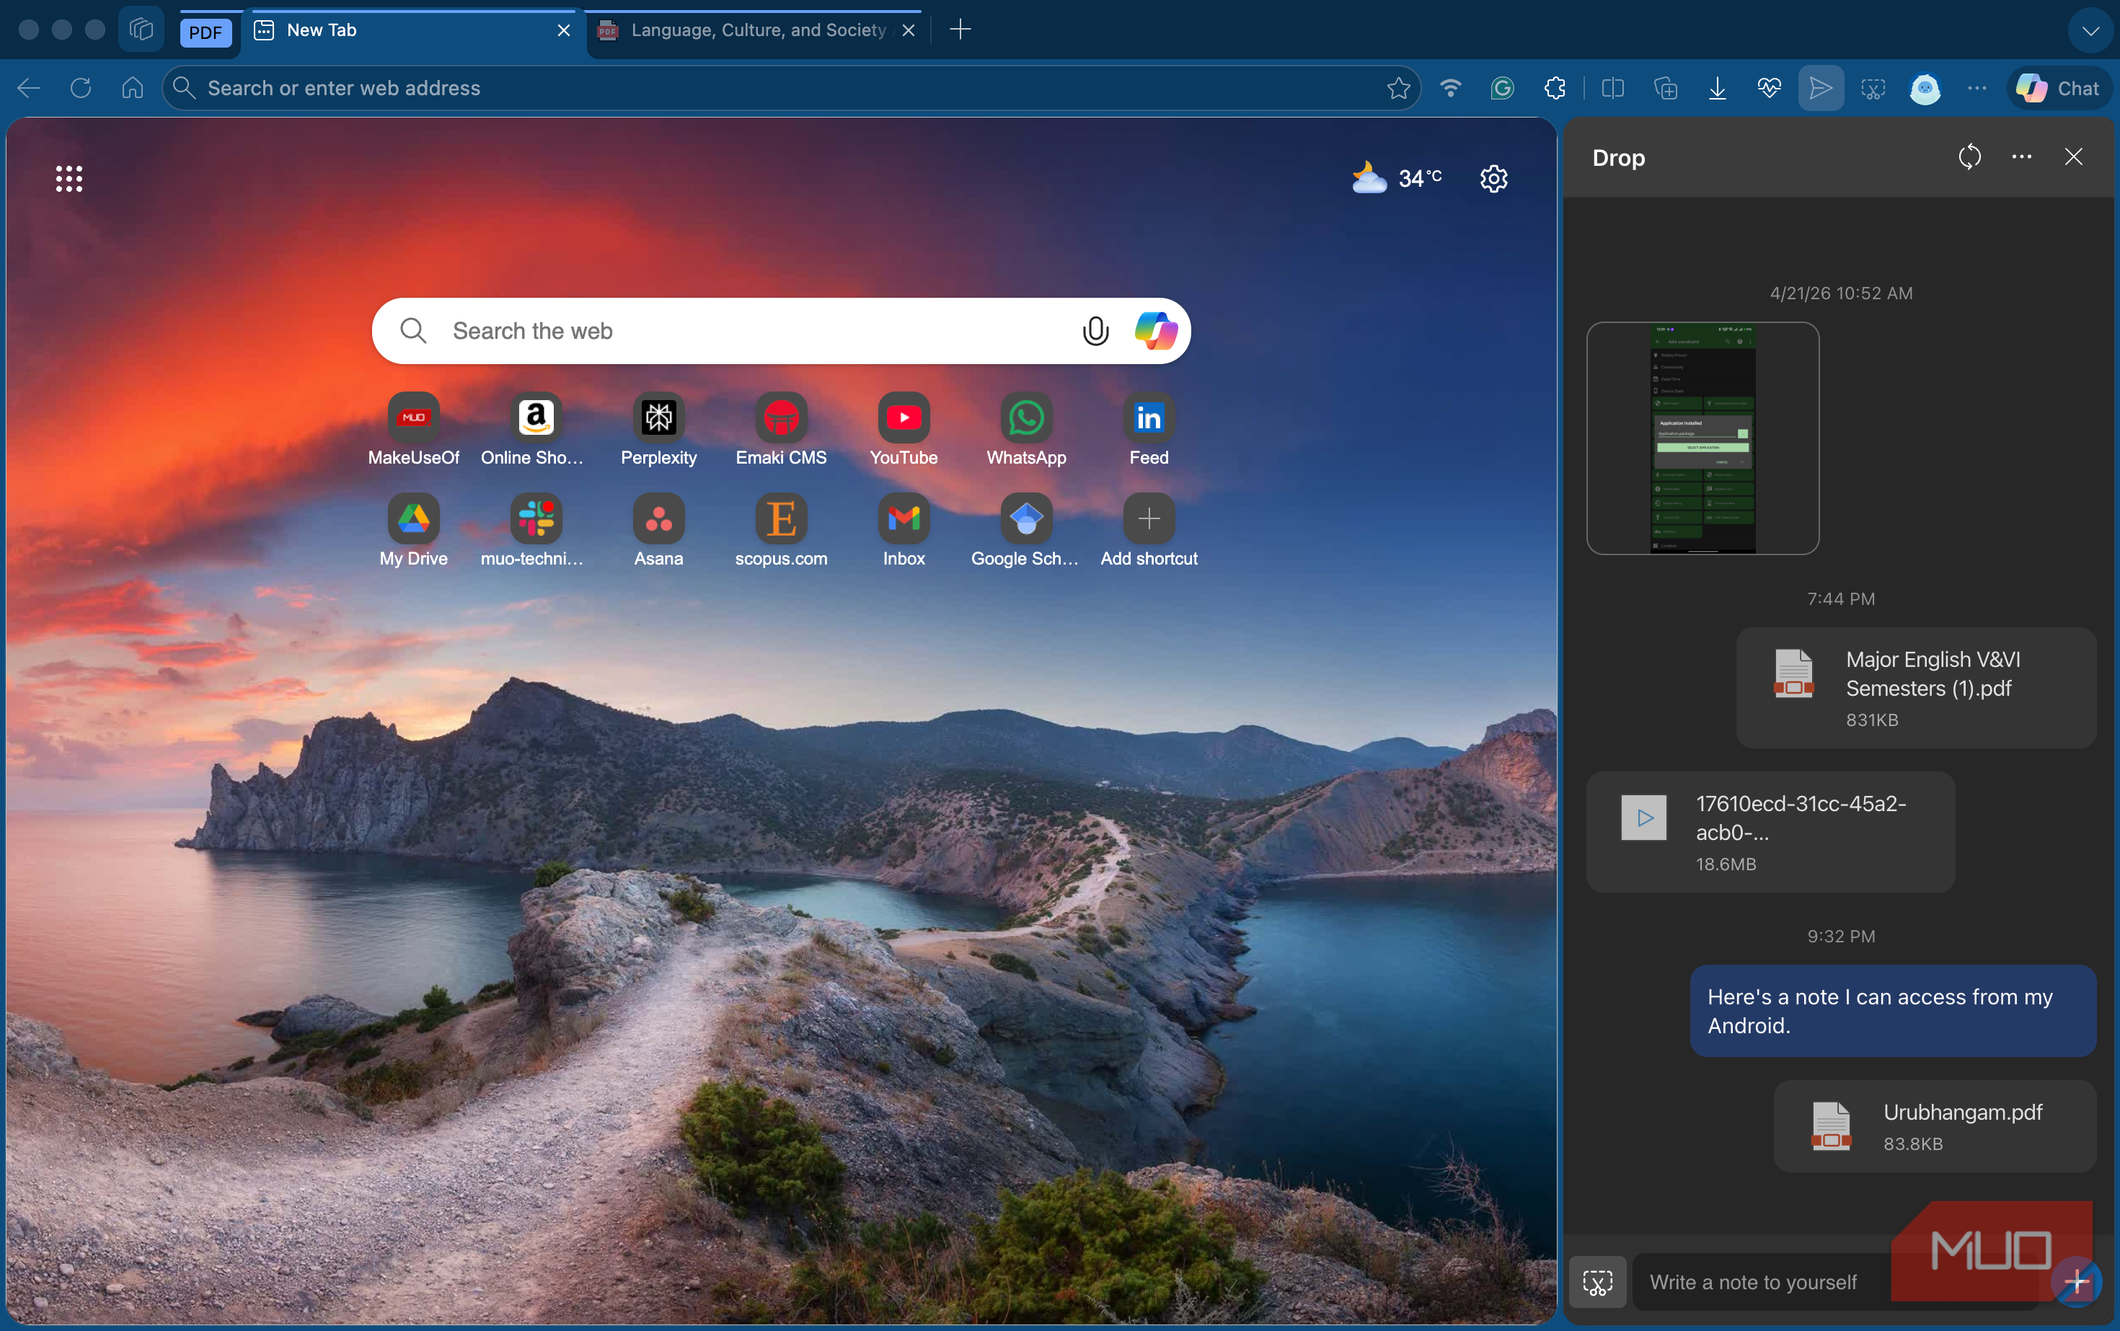Image resolution: width=2120 pixels, height=1331 pixels.
Task: Open the Extensions puzzle icon
Action: pos(1554,88)
